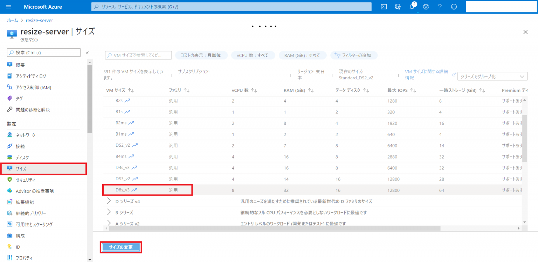Click the サイズの変更 button
538x262 pixels.
121,247
